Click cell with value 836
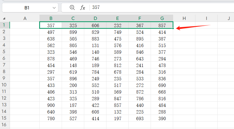234x129 pixels. pyautogui.click(x=162, y=78)
